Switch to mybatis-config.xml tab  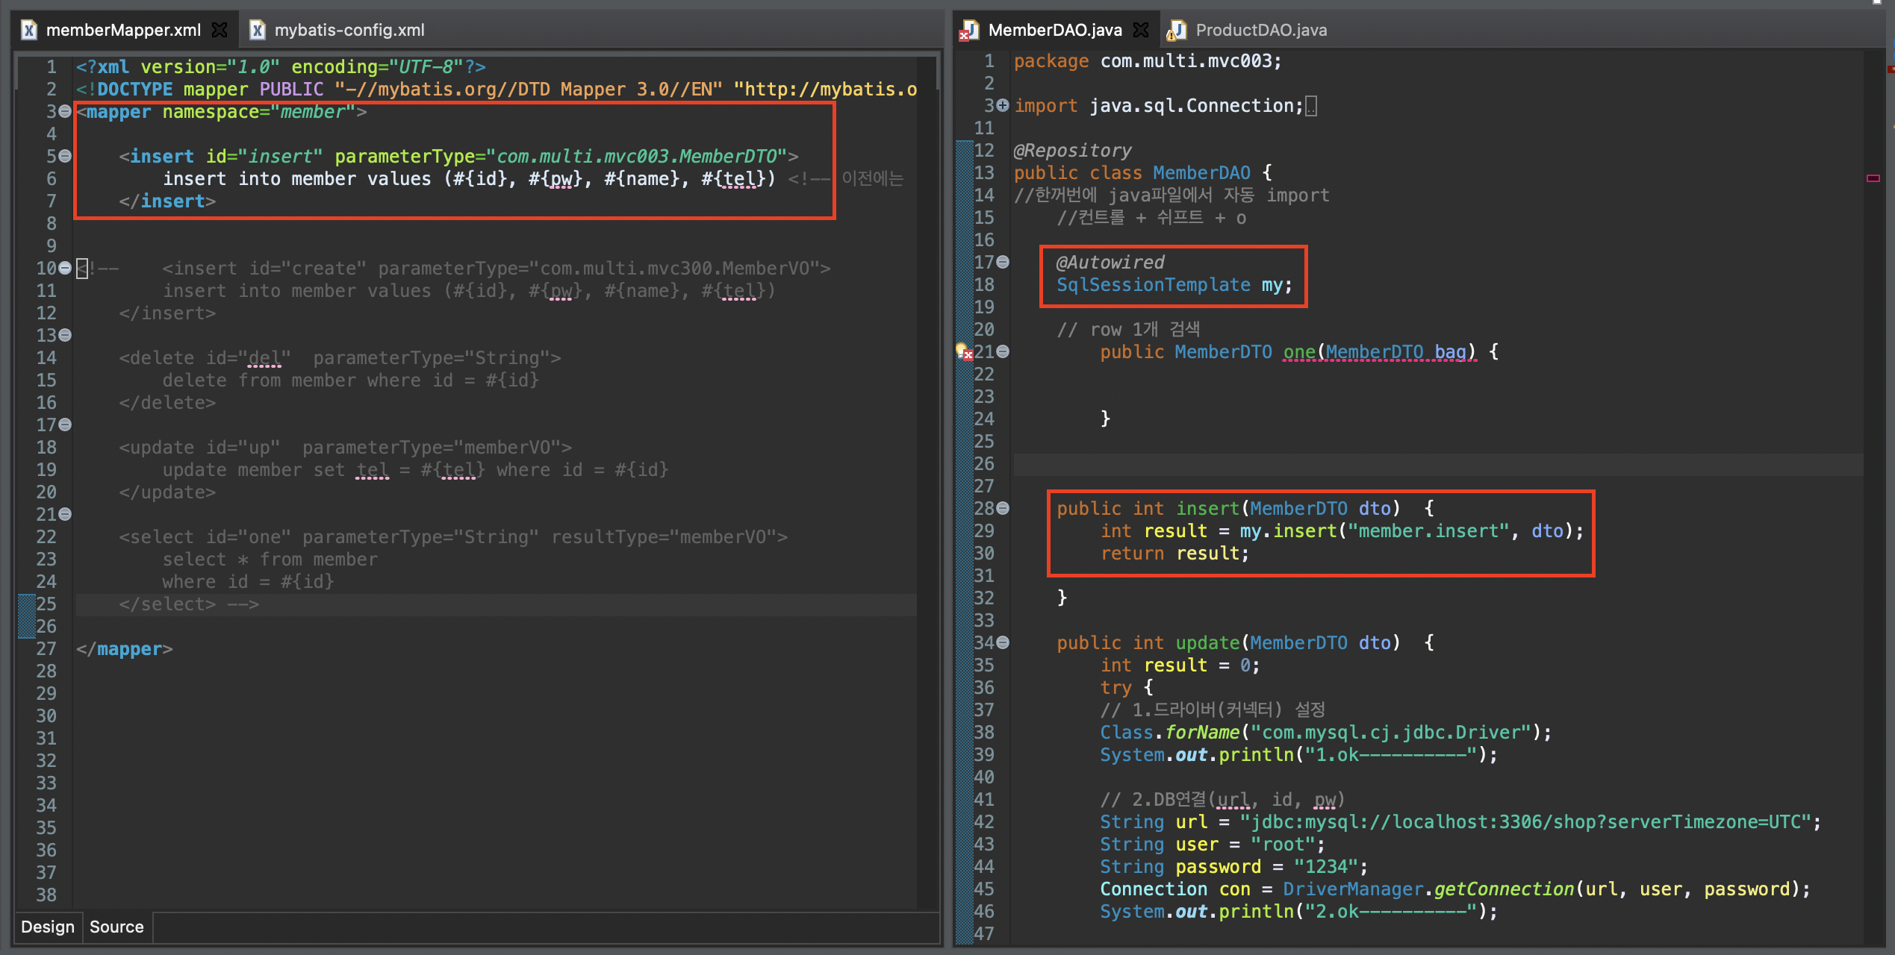[349, 30]
